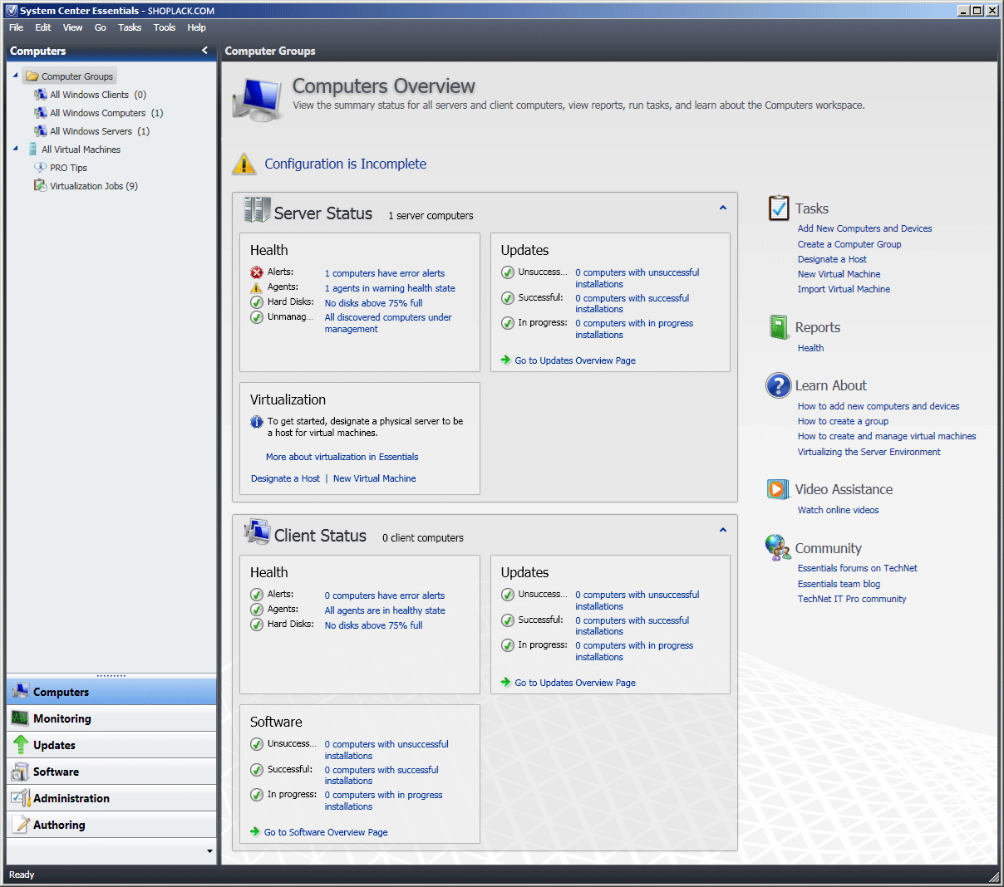Go to Software Overview Page

tap(326, 832)
